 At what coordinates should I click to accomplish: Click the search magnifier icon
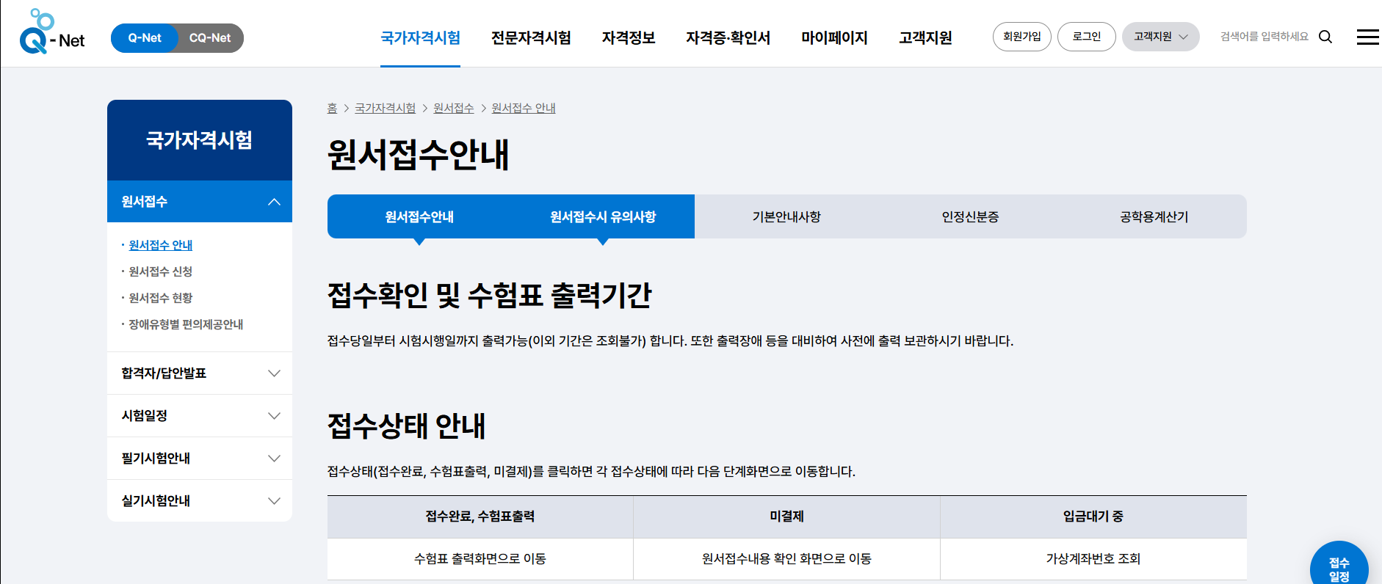click(1325, 37)
